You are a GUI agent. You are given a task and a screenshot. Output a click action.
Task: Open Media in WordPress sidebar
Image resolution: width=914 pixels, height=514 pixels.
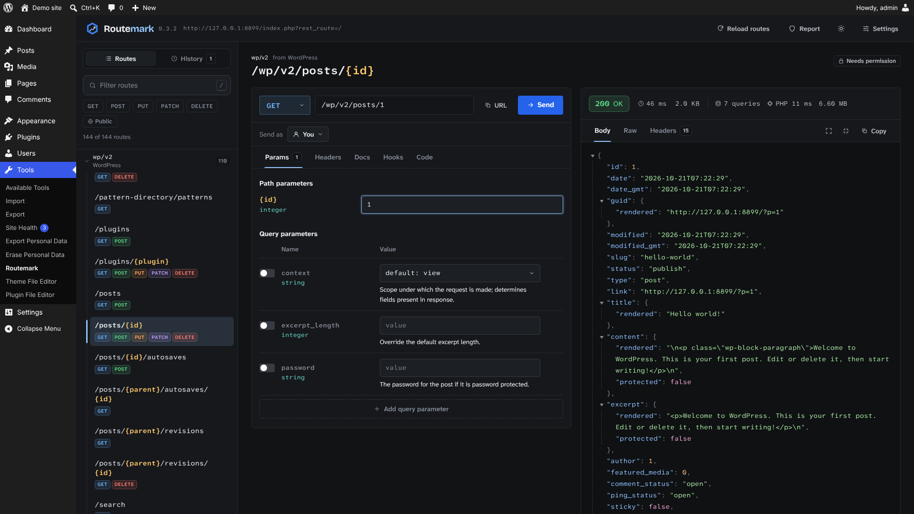pyautogui.click(x=38, y=67)
